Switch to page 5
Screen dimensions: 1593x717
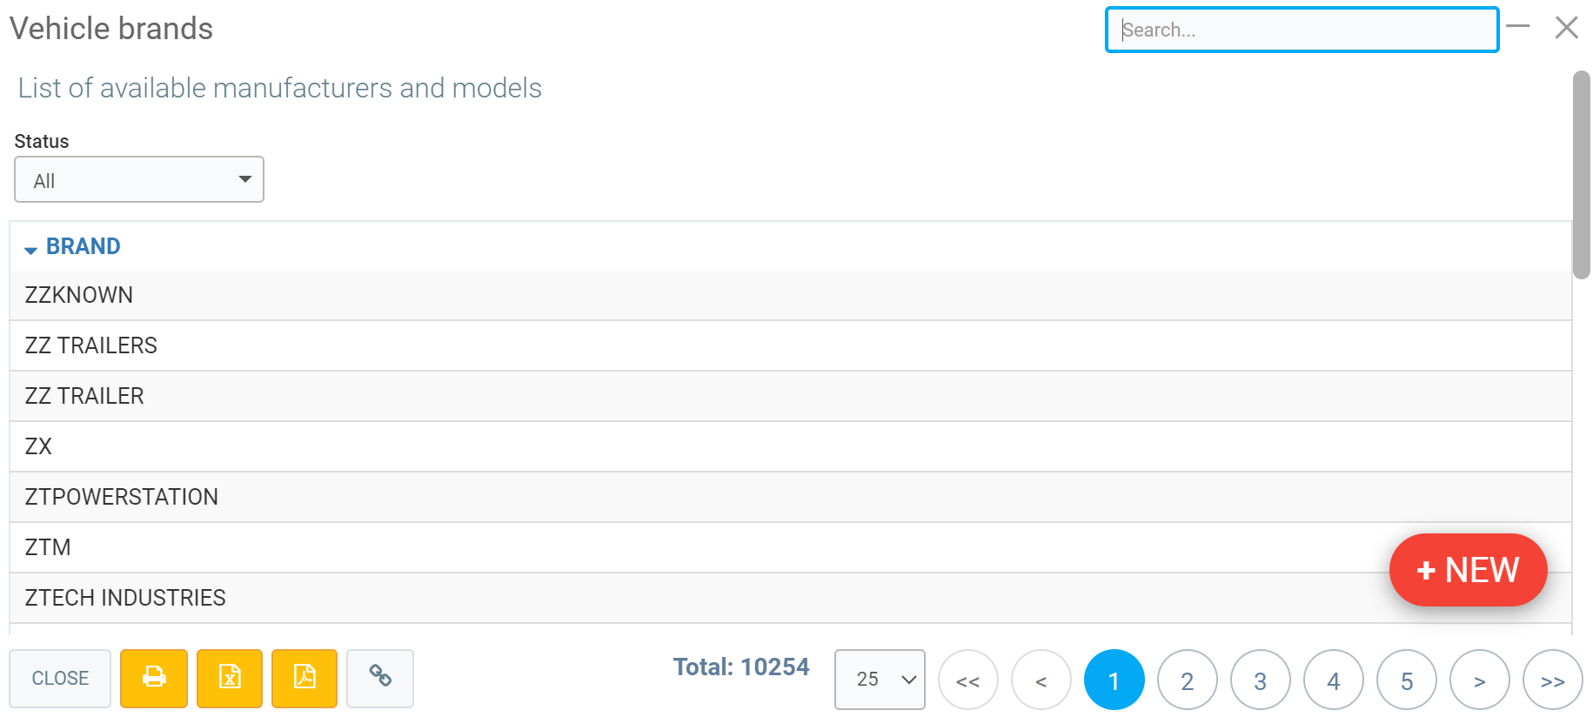pyautogui.click(x=1406, y=680)
